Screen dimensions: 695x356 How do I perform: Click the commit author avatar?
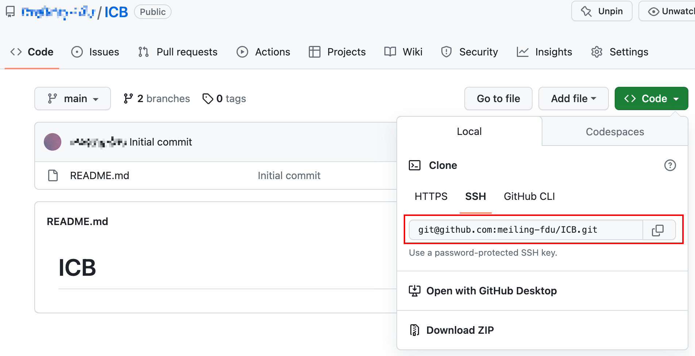click(x=53, y=142)
